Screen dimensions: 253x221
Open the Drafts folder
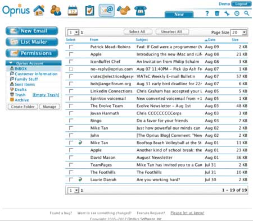[x=21, y=90]
